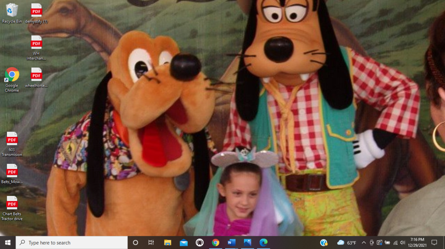Switch to Word on the taskbar
The width and height of the screenshot is (445, 249).
click(x=231, y=243)
